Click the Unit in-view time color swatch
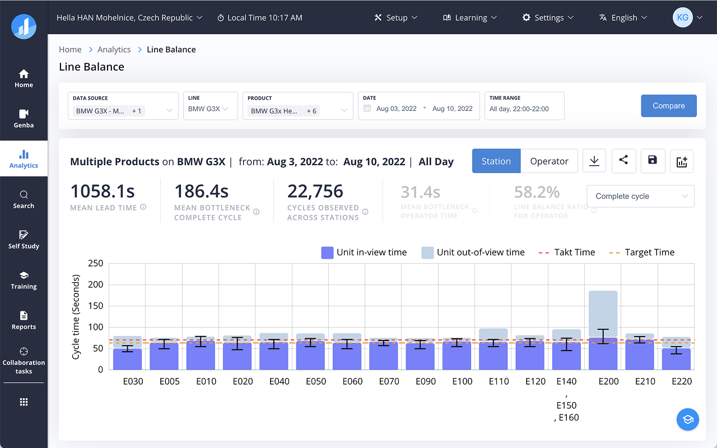 tap(327, 253)
